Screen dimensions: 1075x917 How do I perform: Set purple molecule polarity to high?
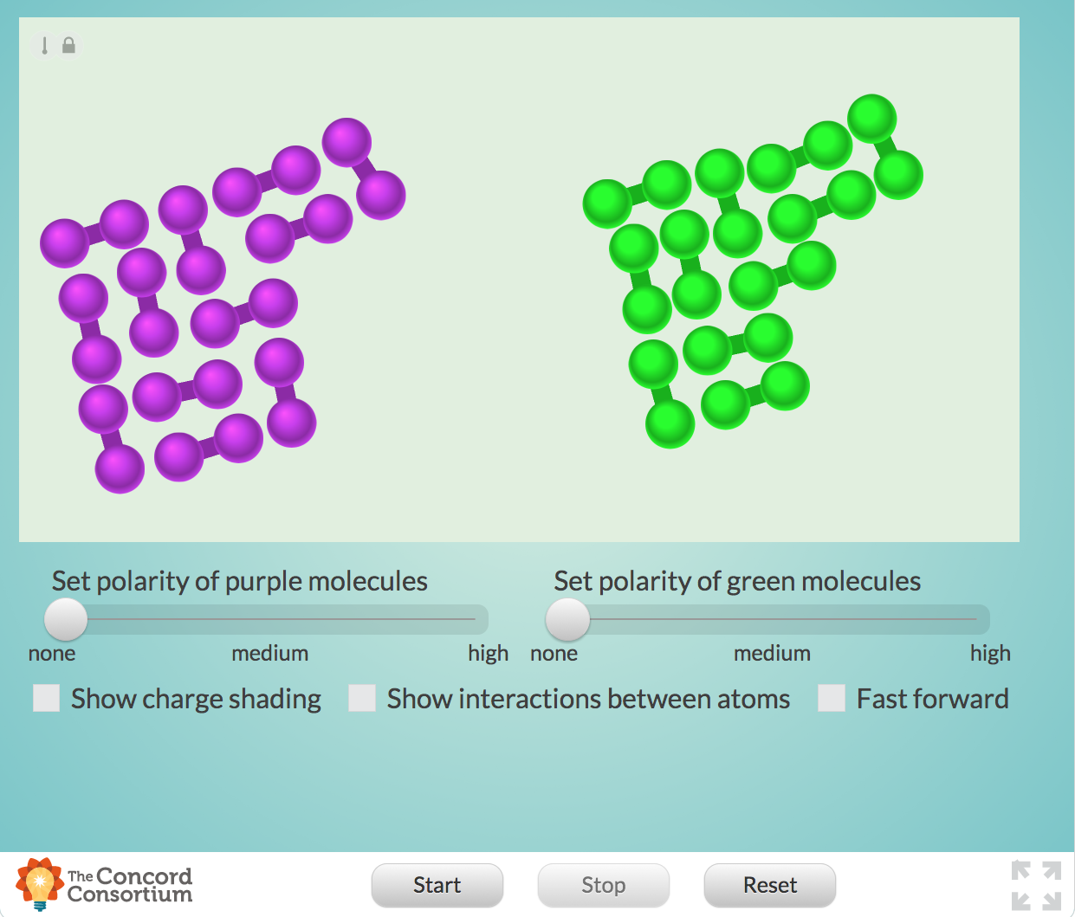[475, 619]
